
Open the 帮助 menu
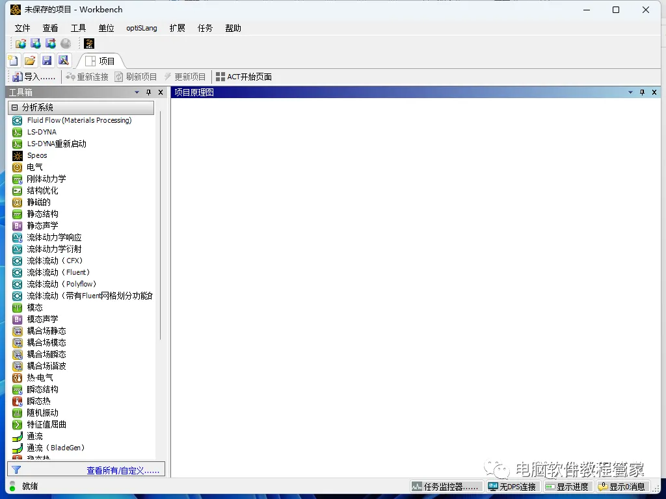pos(233,28)
